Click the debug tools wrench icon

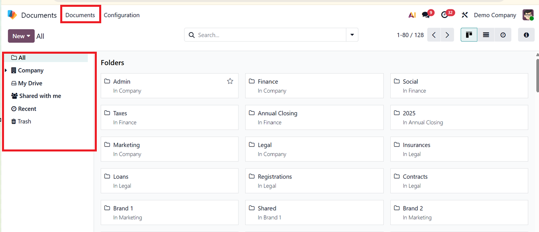(x=465, y=15)
